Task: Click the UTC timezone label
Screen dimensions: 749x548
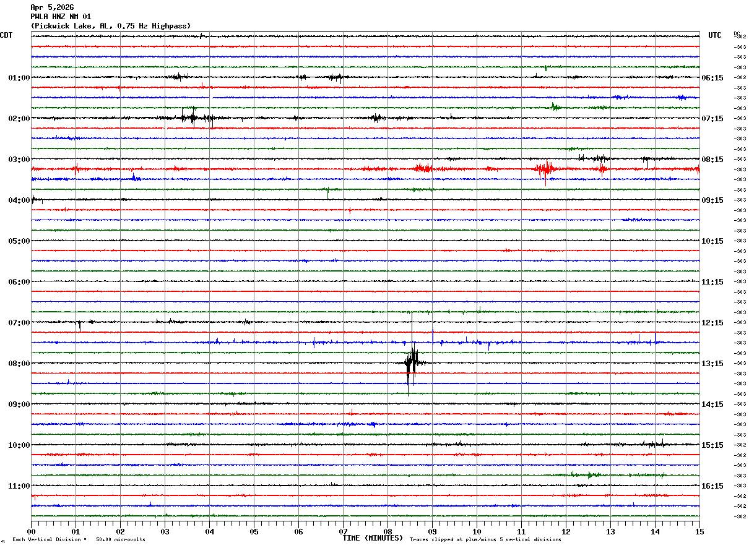Action: (715, 35)
